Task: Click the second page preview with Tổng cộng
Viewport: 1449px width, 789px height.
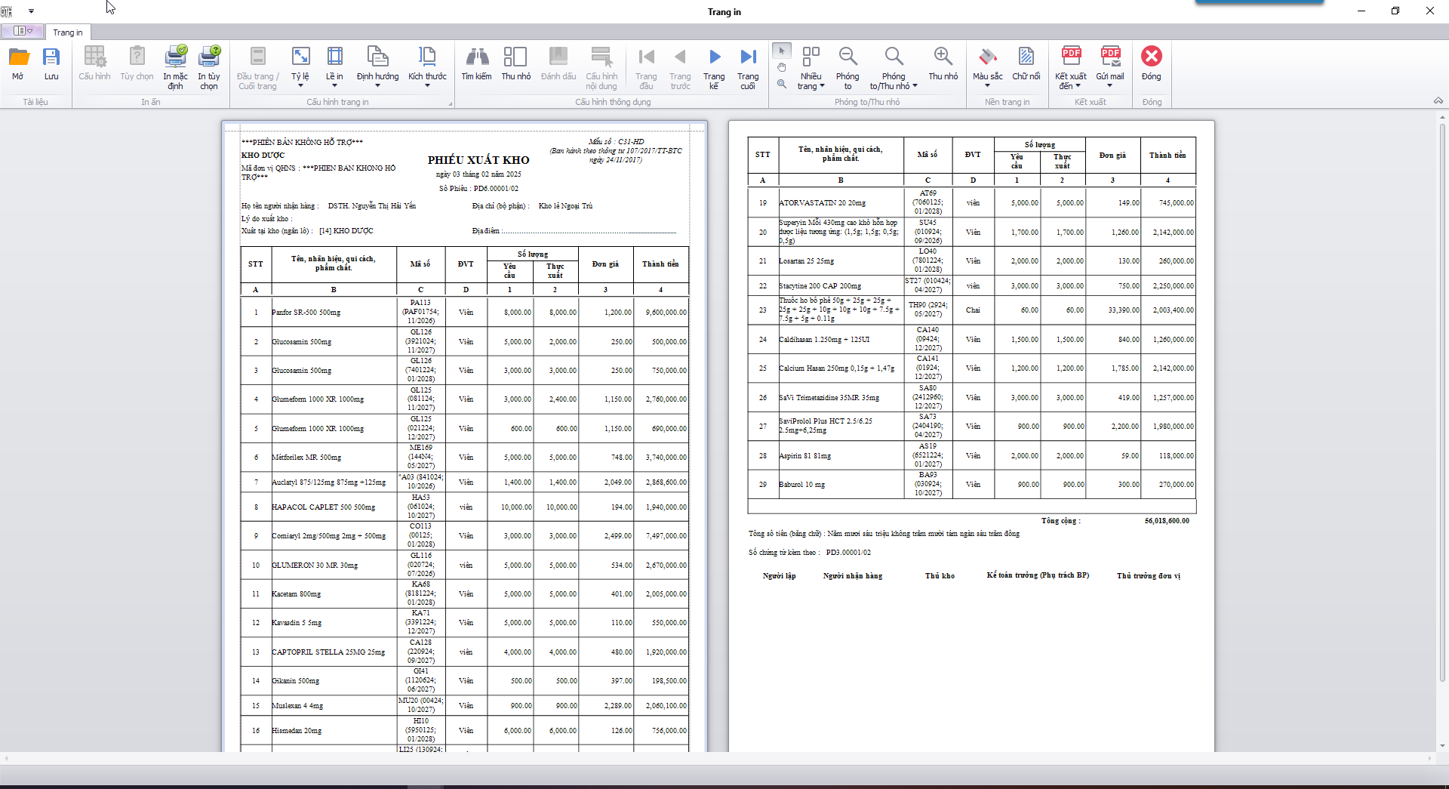Action: [x=971, y=436]
